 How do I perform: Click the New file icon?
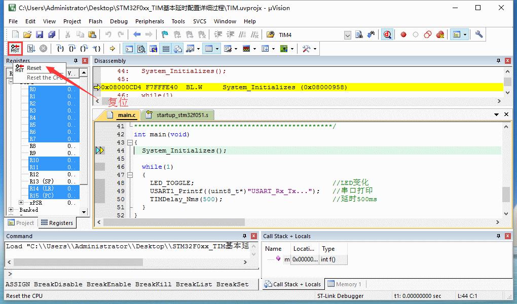[15, 34]
